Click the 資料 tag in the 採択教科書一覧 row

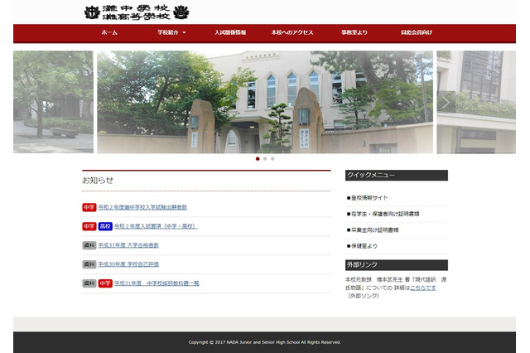click(x=89, y=283)
